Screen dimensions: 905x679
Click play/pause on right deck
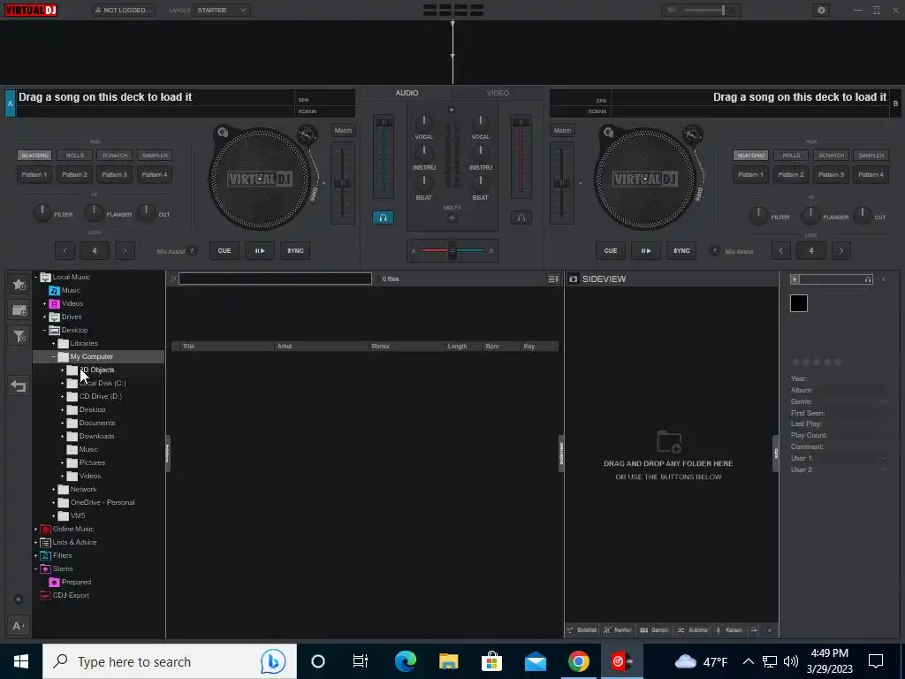(645, 250)
